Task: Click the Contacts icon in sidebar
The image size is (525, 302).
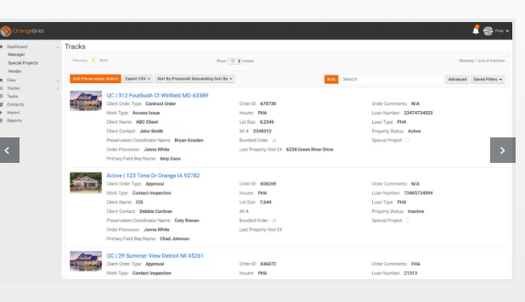Action: [2, 104]
